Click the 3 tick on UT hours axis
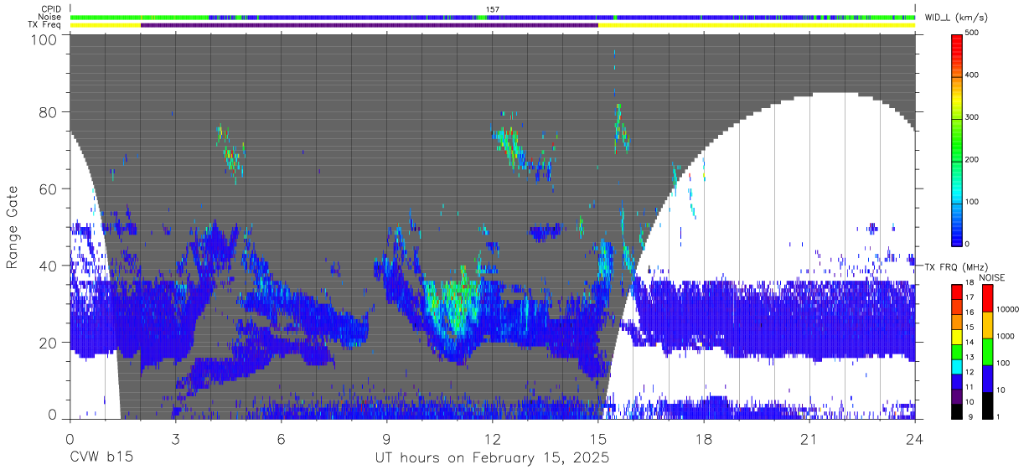1029x475 pixels. point(175,438)
